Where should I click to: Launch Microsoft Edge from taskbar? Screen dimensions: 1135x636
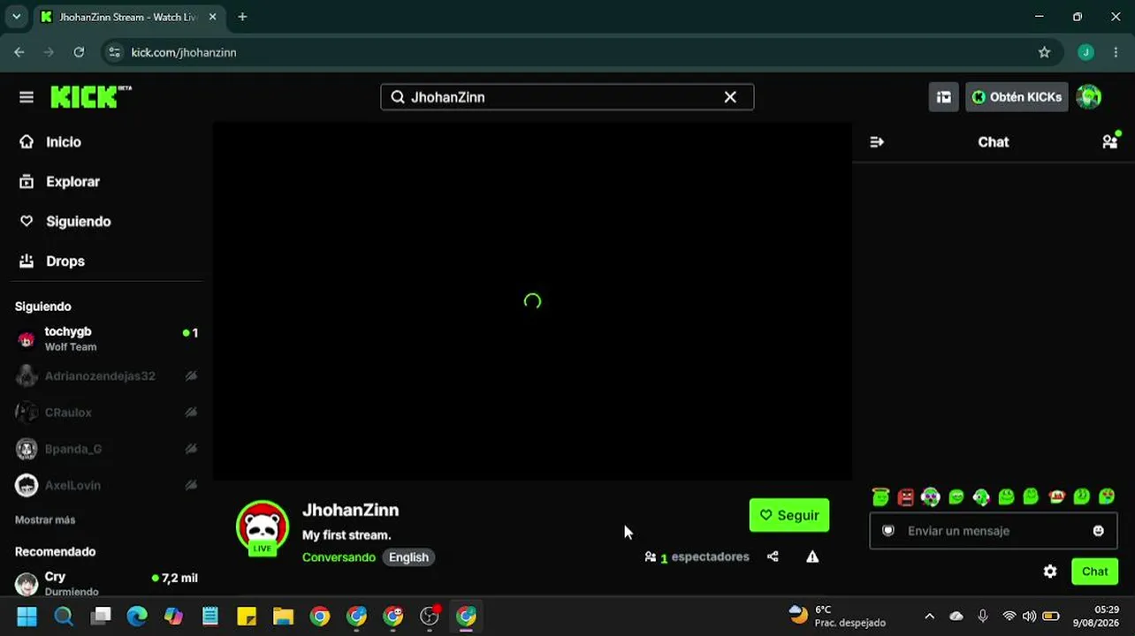(x=137, y=616)
